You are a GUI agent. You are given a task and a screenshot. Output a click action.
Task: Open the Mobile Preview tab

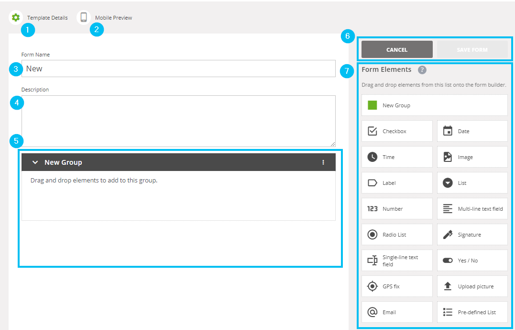111,17
